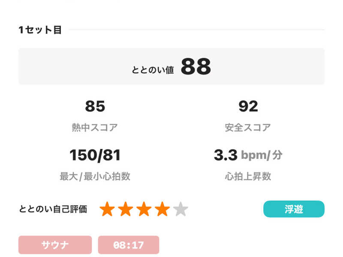Select the 1セット目 section heading
Viewport: 343px width, 257px height.
coord(40,30)
